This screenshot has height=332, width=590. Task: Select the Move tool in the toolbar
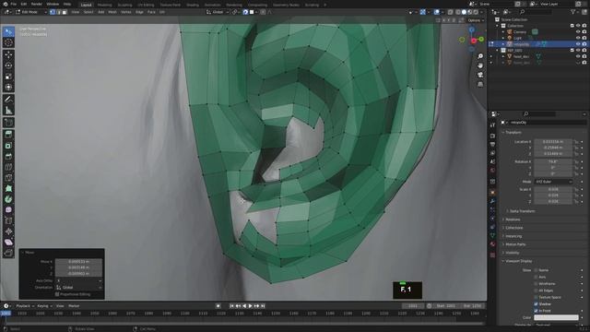point(8,55)
